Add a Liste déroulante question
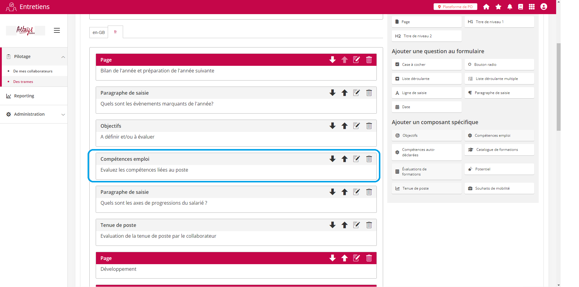Image resolution: width=579 pixels, height=287 pixels. click(426, 79)
